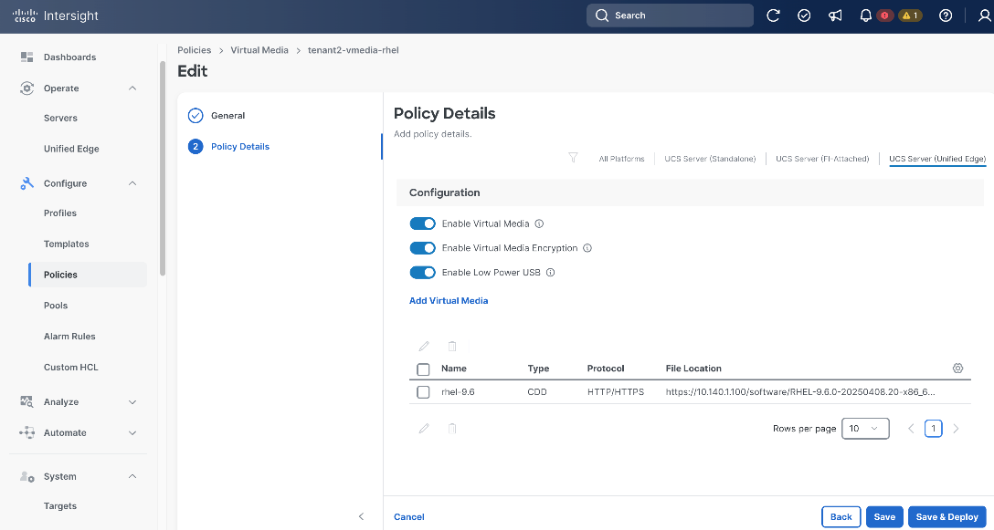The height and width of the screenshot is (530, 994).
Task: Collapse the System section chevron
Action: coord(132,477)
